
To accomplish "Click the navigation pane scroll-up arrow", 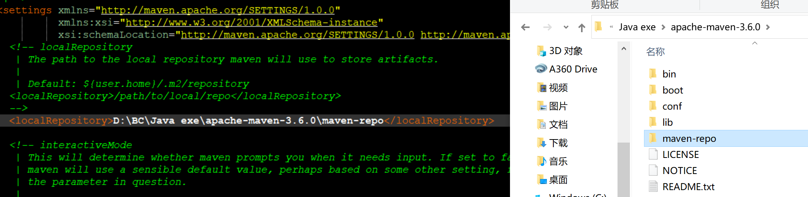I will 624,49.
